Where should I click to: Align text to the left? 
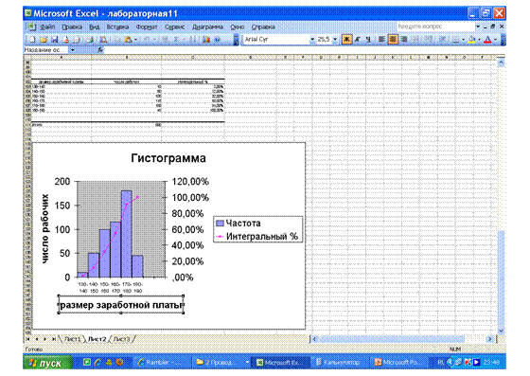[381, 40]
